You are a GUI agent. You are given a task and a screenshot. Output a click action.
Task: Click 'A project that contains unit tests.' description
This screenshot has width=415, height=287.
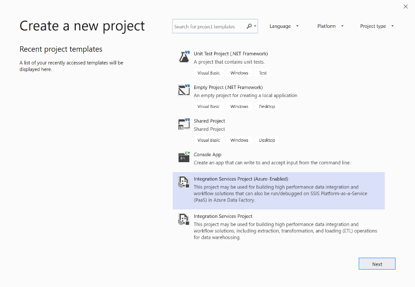[x=229, y=62]
